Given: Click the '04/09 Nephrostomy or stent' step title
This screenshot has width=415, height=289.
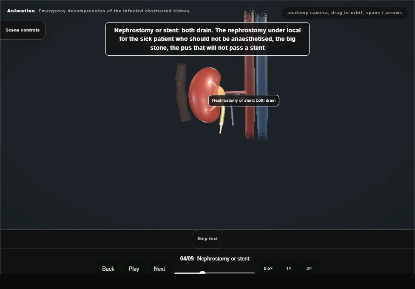Looking at the screenshot, I should [215, 258].
